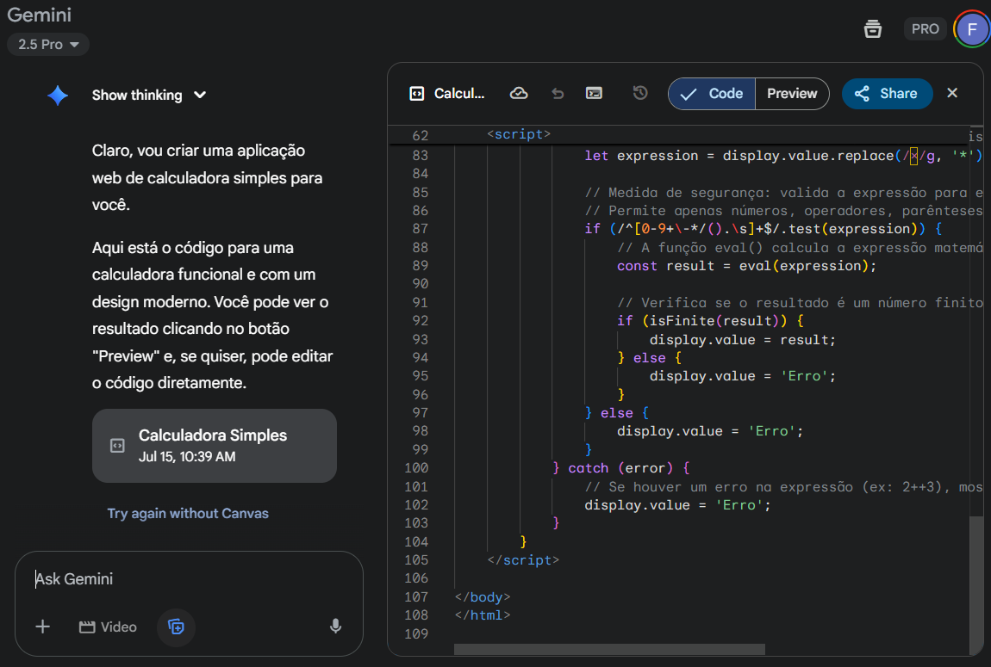Viewport: 991px width, 667px height.
Task: Click the canvas title Calcul...
Action: (458, 94)
